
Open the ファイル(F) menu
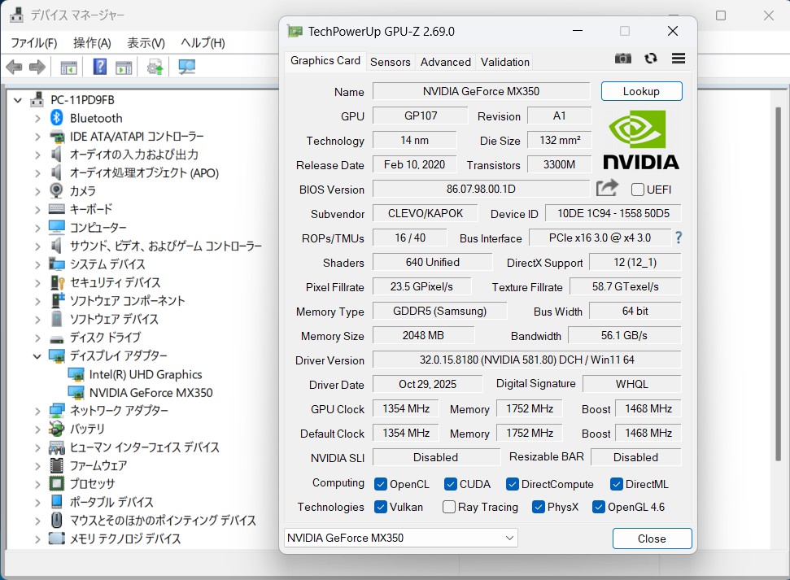tap(33, 43)
